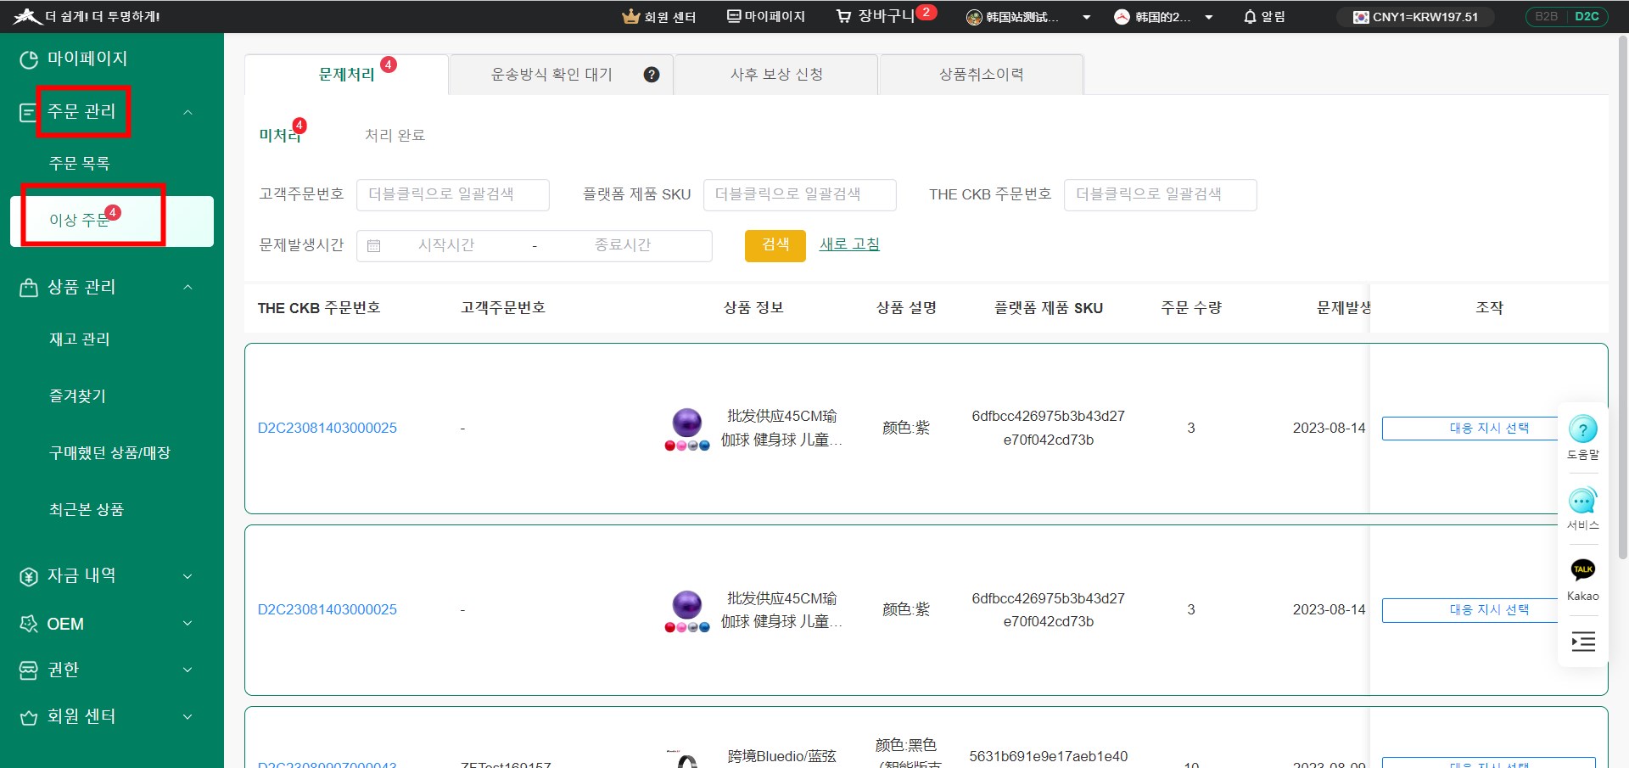
Task: Open 최근본 상품 in the sidebar
Action: click(x=87, y=510)
